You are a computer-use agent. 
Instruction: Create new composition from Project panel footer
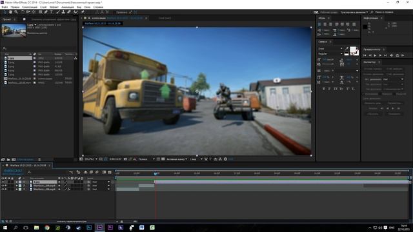[x=14, y=159]
